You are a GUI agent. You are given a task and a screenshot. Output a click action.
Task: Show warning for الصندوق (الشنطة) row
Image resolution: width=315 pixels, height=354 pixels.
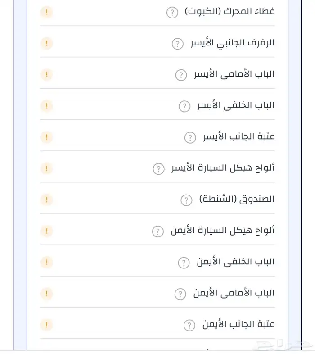(46, 200)
